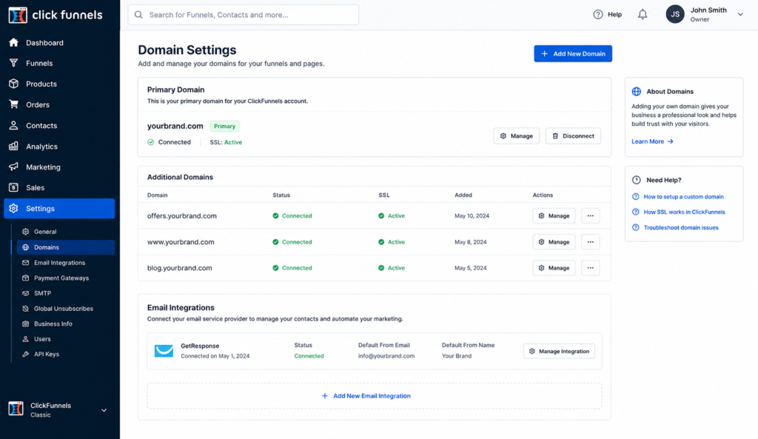Viewport: 758px width, 439px height.
Task: Click the ClickFunnels Classic workspace icon
Action: click(x=16, y=409)
